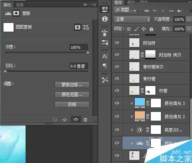
Task: Lock position move icon
Action: click(x=144, y=29)
